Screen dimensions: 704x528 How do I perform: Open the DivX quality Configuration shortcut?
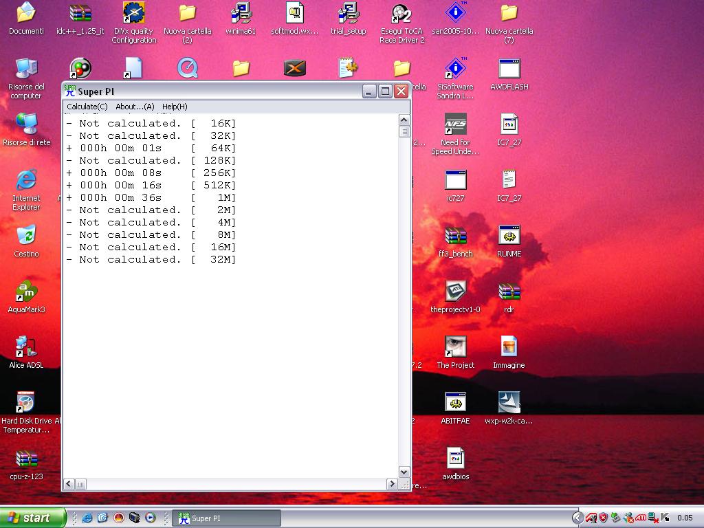point(133,14)
